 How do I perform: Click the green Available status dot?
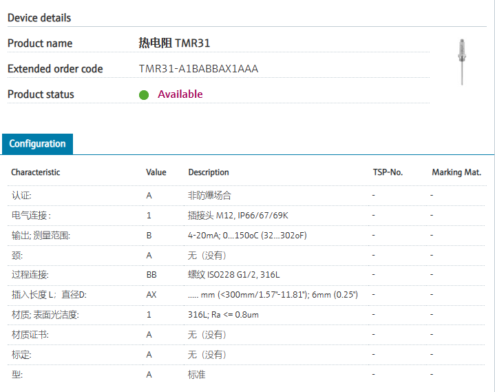point(144,95)
